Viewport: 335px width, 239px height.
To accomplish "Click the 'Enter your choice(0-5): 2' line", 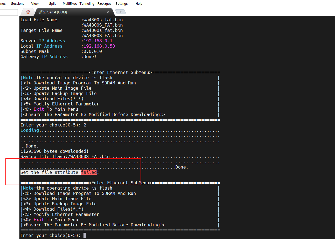I will tap(53, 125).
